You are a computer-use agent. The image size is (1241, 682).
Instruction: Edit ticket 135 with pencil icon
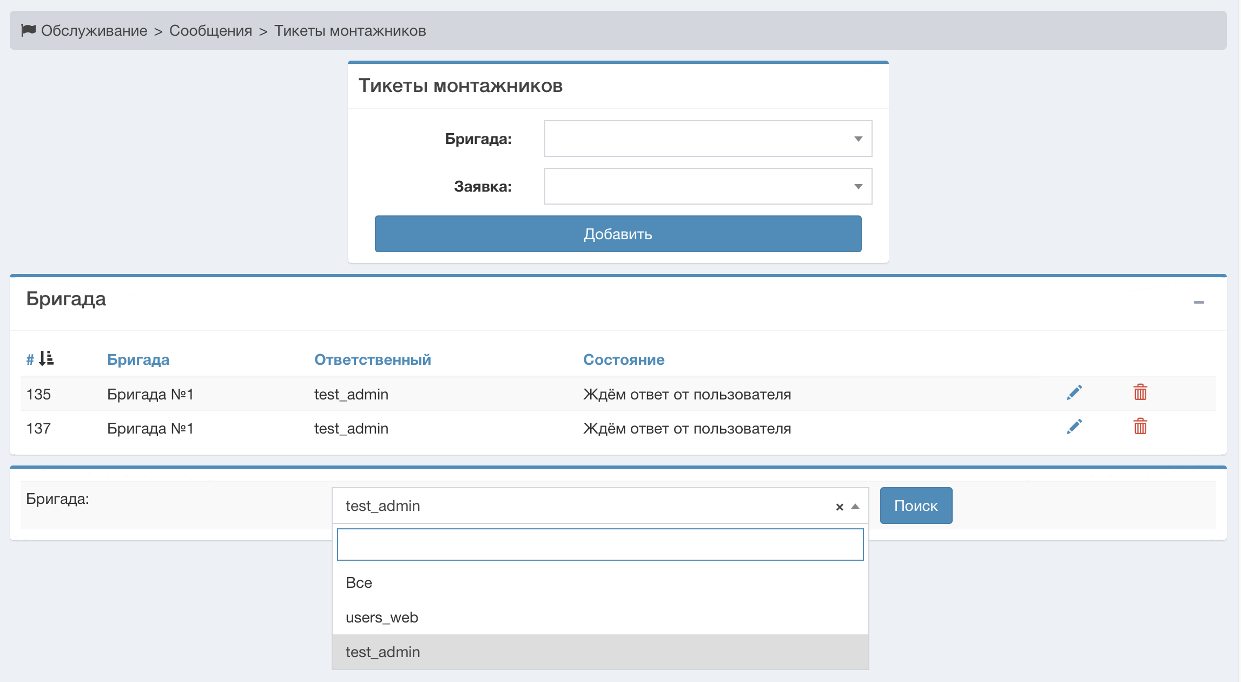[x=1074, y=393]
